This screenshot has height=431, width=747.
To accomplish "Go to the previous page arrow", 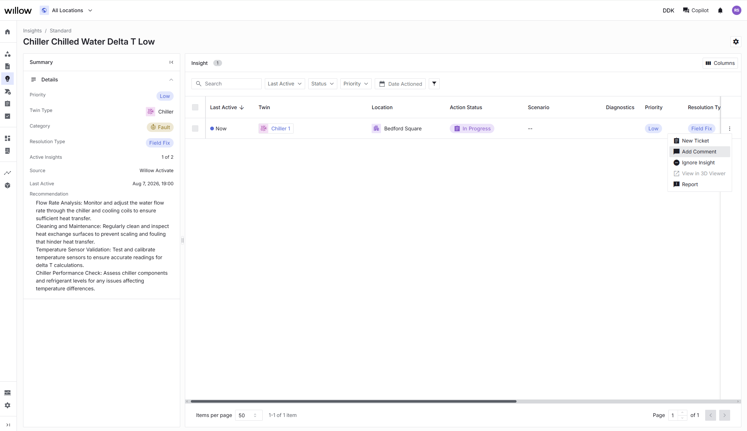I will pyautogui.click(x=710, y=415).
